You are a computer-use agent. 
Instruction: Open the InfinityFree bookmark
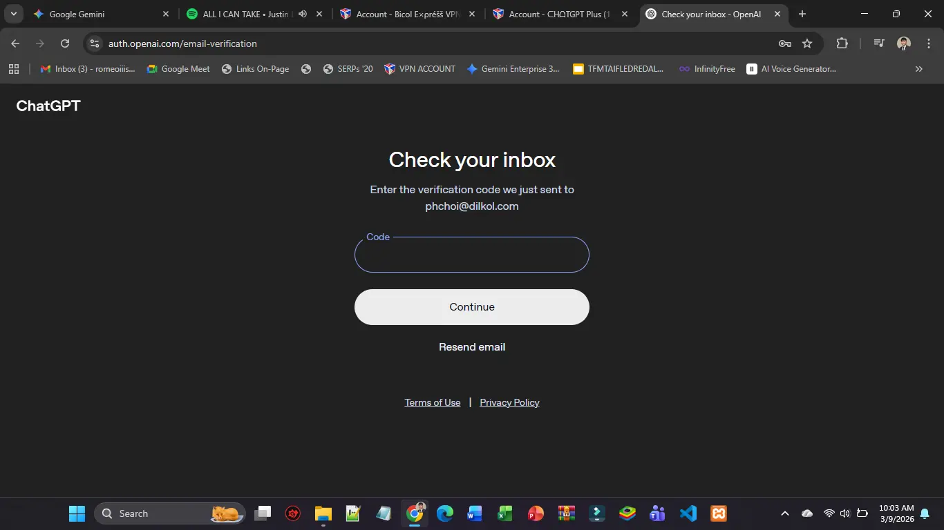click(x=707, y=69)
